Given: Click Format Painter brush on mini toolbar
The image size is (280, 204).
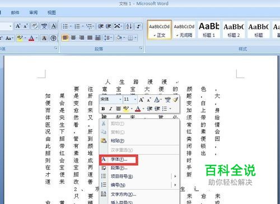Looking at the screenshot, I should 175,99.
